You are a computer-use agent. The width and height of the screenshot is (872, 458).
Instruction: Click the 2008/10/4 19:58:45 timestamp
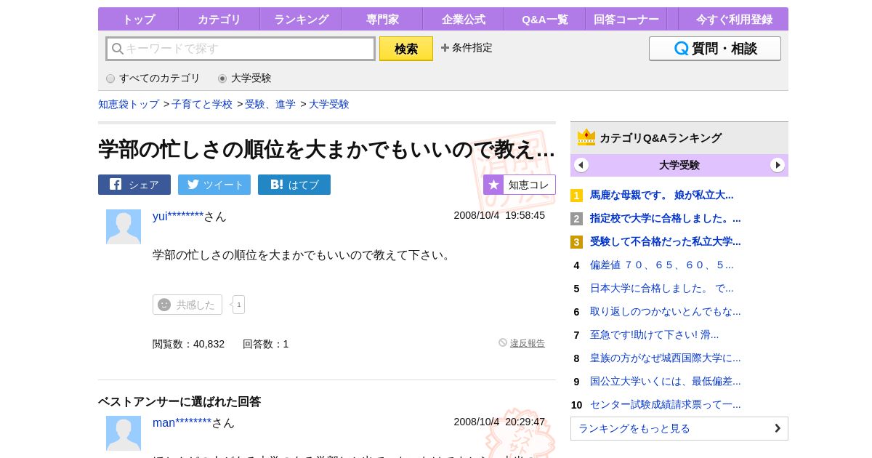coord(499,215)
